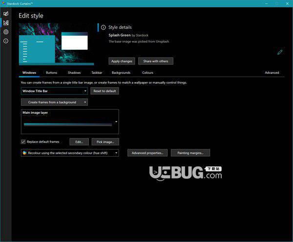Image resolution: width=293 pixels, height=242 pixels.
Task: Switch to the Backgrounds tab
Action: coord(121,73)
